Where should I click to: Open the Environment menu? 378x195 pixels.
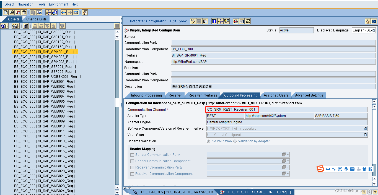click(x=58, y=4)
